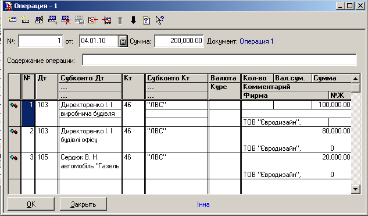Viewport: 368px width, 216px height.
Task: Click the edit row pencil toolbar icon
Action: tap(39, 20)
